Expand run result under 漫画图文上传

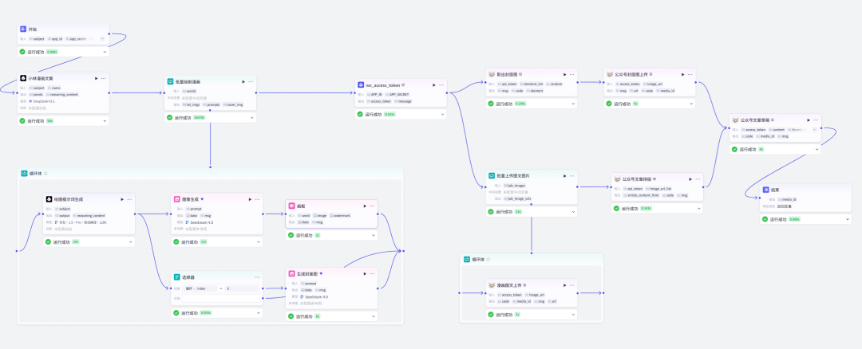click(x=573, y=315)
